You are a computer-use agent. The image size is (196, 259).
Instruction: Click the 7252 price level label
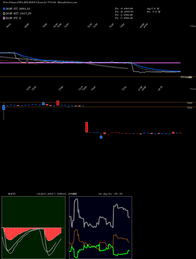(189, 108)
